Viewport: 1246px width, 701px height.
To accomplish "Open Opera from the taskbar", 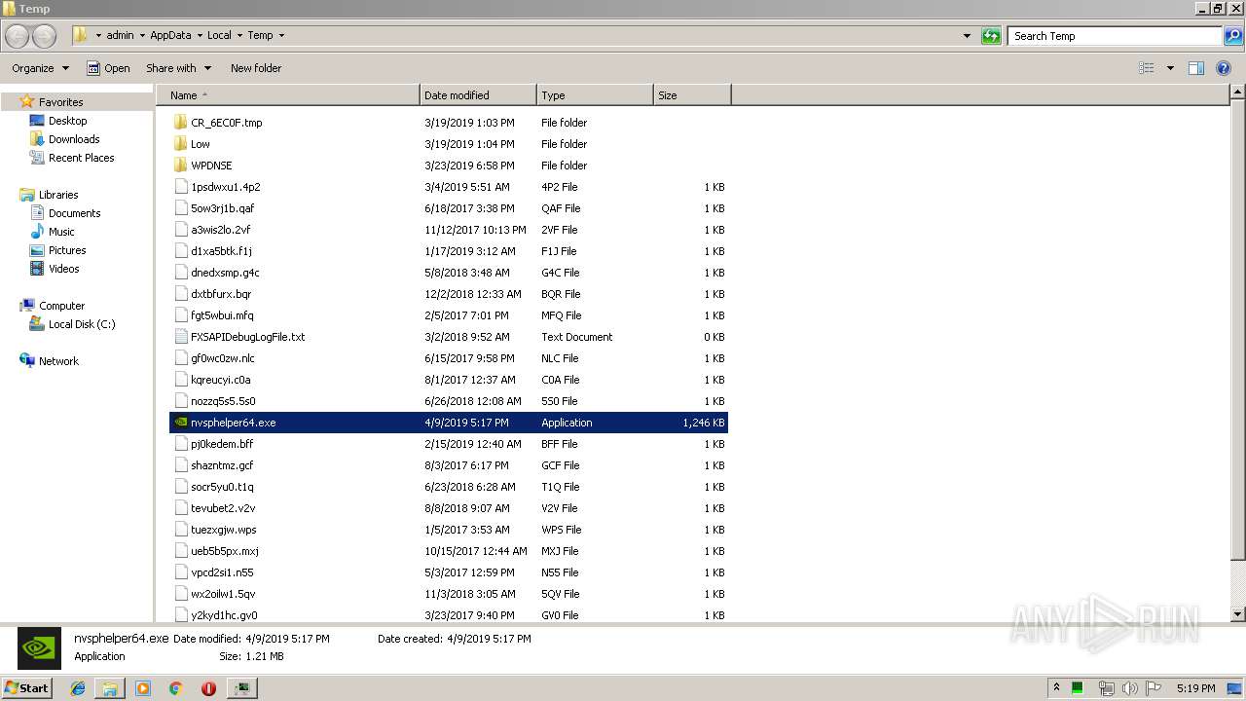I will pyautogui.click(x=208, y=688).
